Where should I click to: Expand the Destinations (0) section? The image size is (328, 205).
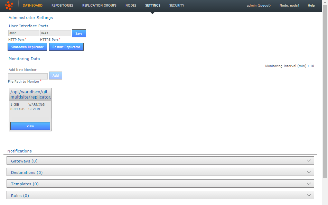[160, 172]
